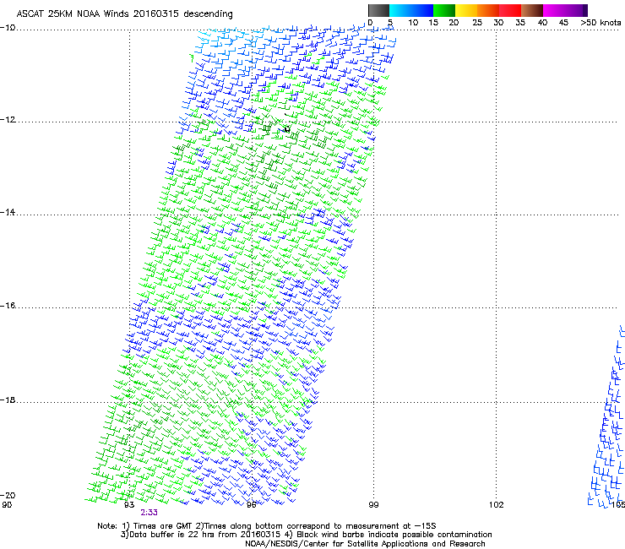Click the black contaminated wind barb near -12
This screenshot has width=625, height=549.
[287, 128]
